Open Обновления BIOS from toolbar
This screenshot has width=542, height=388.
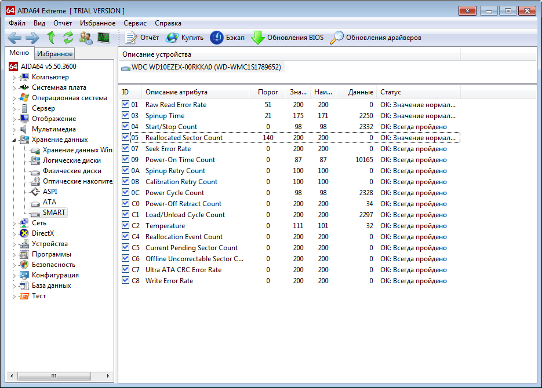tap(288, 38)
